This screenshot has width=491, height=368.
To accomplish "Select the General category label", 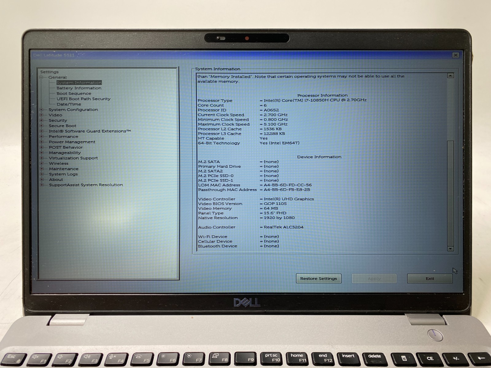I will [57, 77].
